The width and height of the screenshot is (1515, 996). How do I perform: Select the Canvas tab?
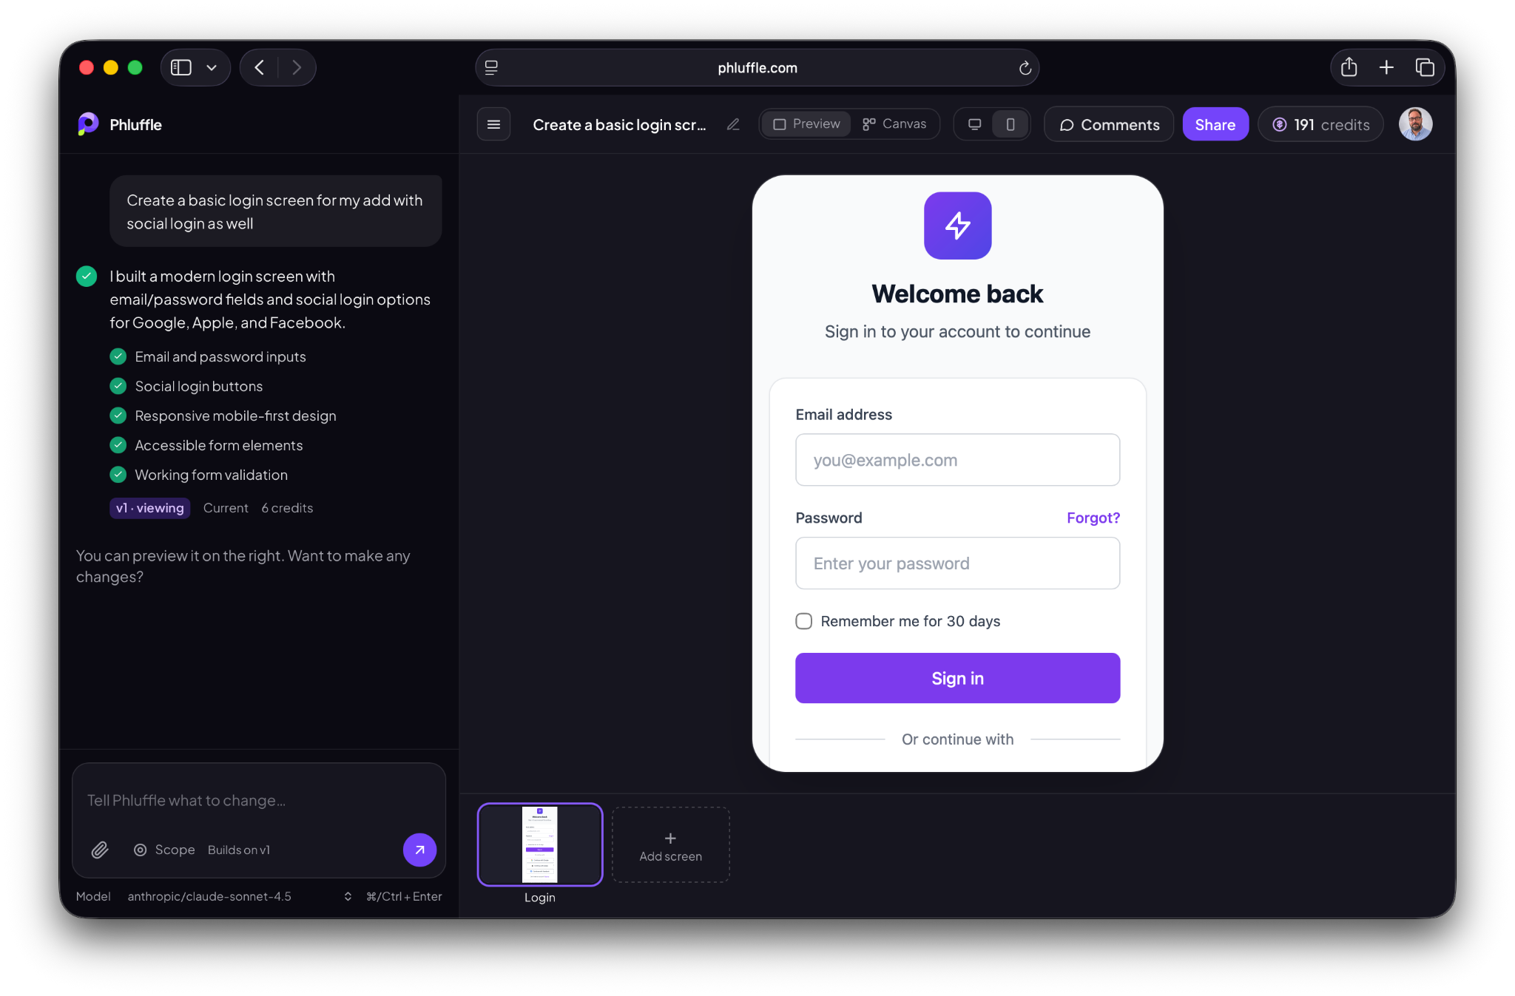[894, 123]
